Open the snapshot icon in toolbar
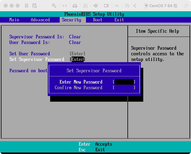The image size is (191, 154). (x=35, y=6)
